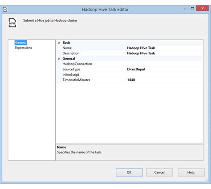This screenshot has width=211, height=189.
Task: Edit the Description value field
Action: (164, 53)
